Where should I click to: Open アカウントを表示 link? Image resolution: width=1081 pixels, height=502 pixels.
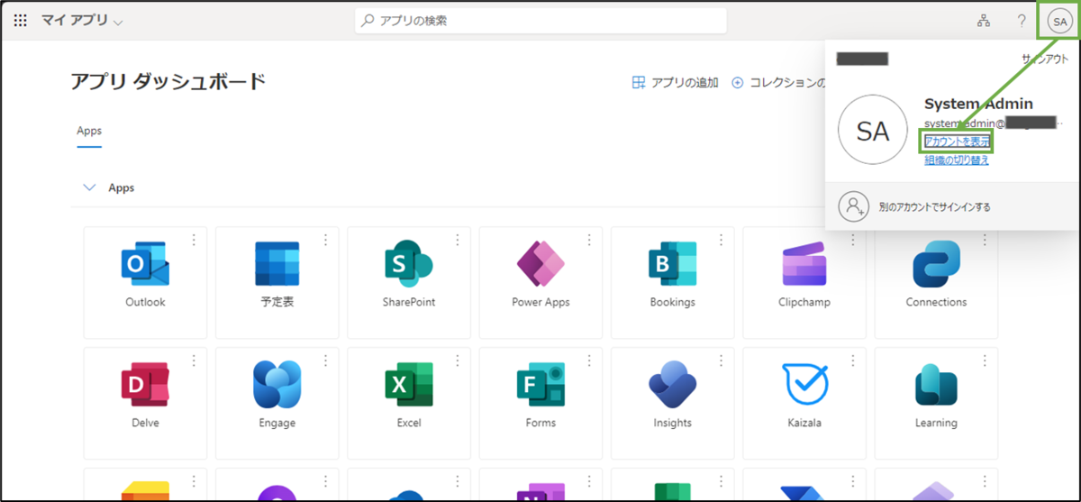[x=957, y=141]
